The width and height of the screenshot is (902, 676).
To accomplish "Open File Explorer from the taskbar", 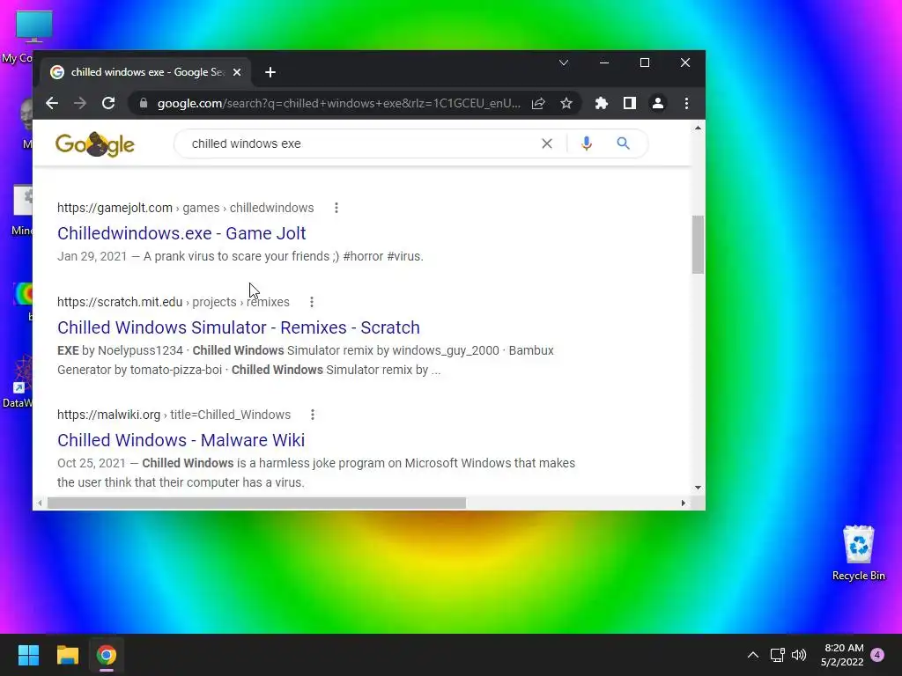I will coord(67,655).
